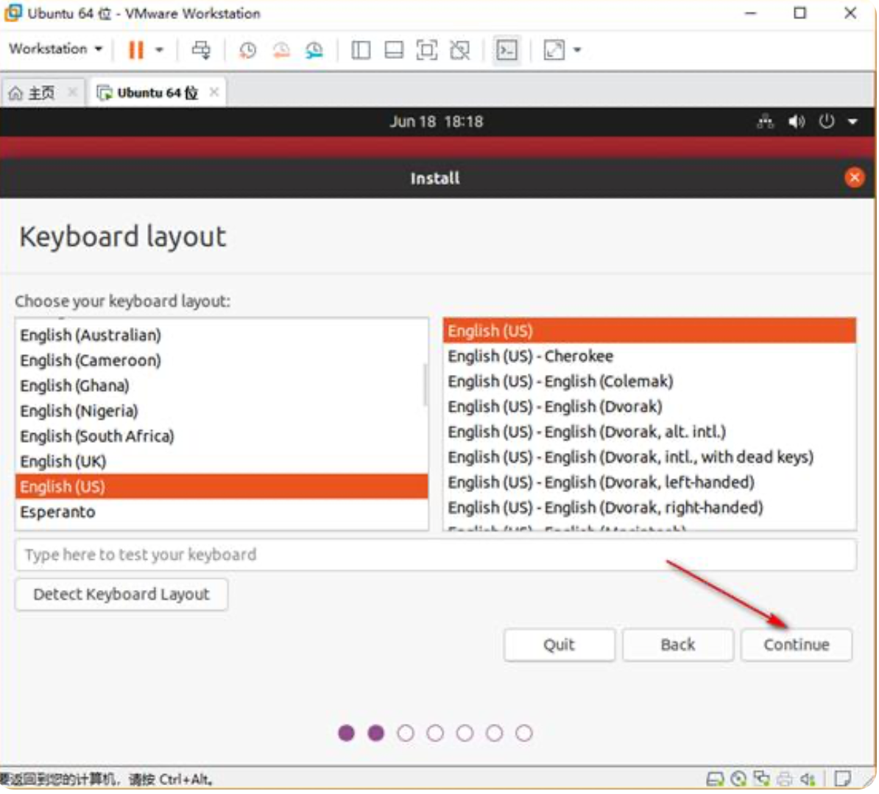Close the 主页 home tab
Screen dimensions: 879x794
(x=72, y=92)
